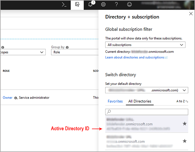Open the settings gear in top bar
This screenshot has height=152, width=195.
pyautogui.click(x=103, y=5)
